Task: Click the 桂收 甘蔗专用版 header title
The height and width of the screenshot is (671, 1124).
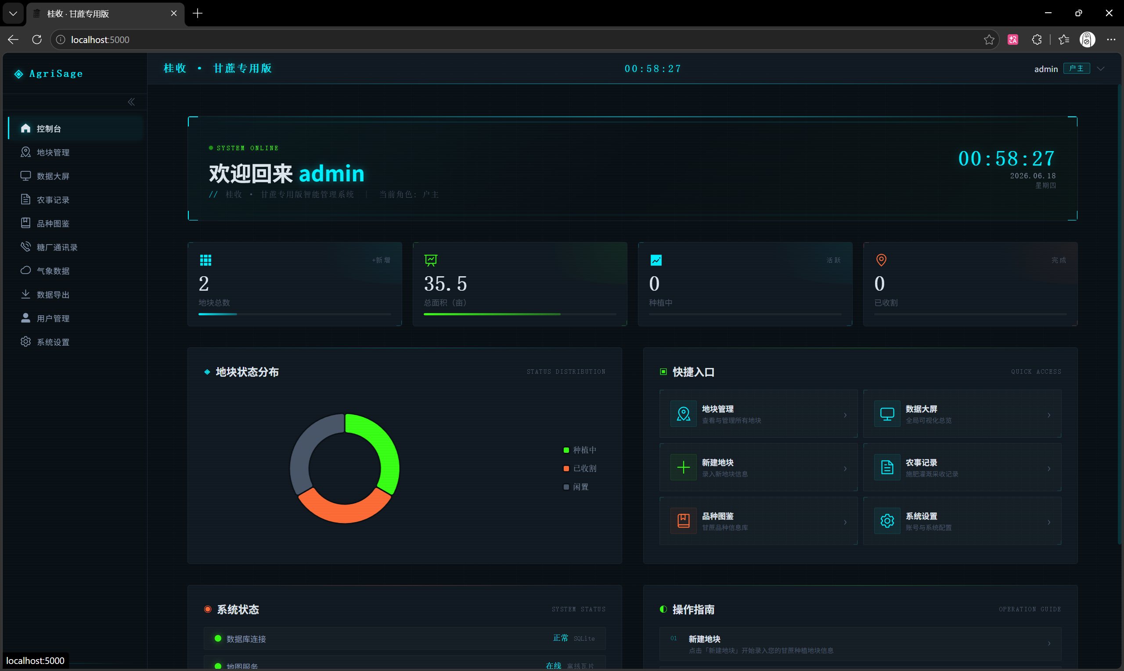Action: pyautogui.click(x=217, y=68)
